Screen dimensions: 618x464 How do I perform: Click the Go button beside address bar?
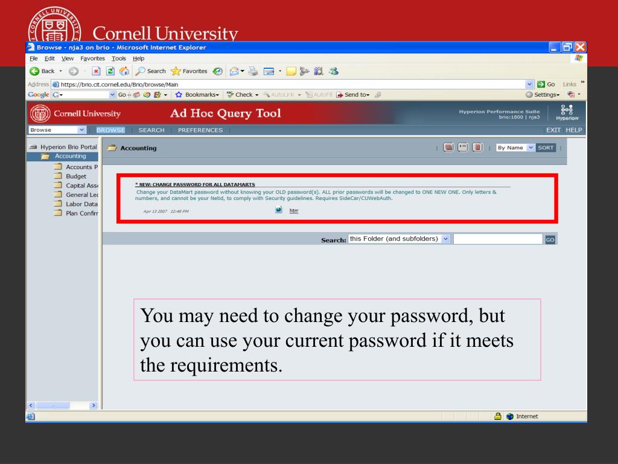pyautogui.click(x=546, y=84)
